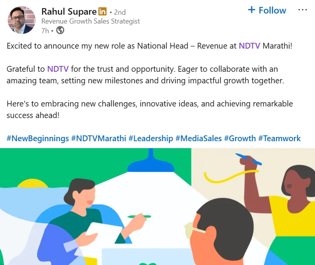
Task: Click the name Rahul Supare
Action: pos(69,12)
